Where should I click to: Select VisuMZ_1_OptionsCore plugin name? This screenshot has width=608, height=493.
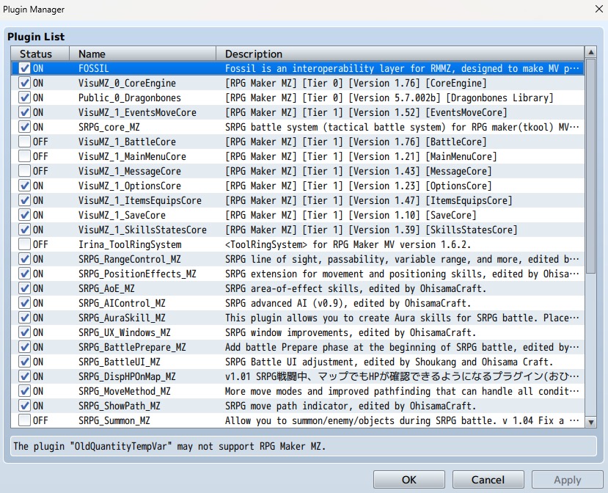pos(130,186)
